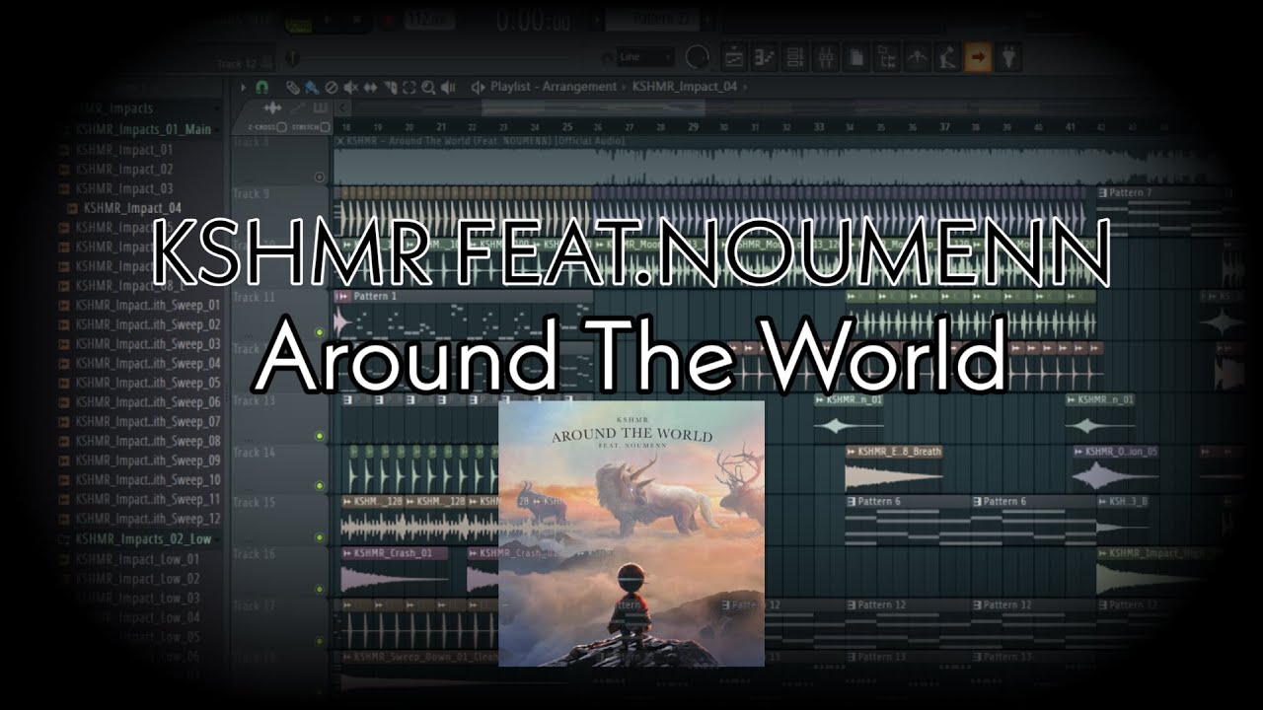Select the Slice tool in playlist toolbar
Viewport: 1263px width, 710px height.
390,87
